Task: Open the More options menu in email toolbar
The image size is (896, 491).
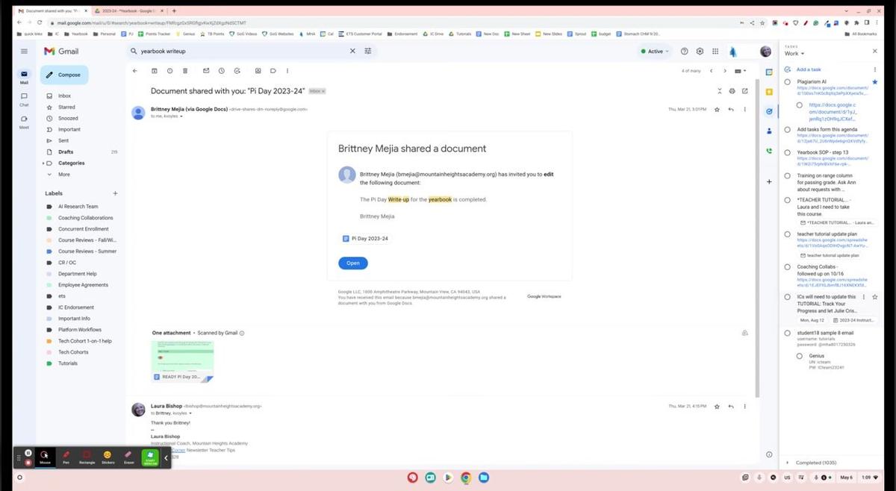Action: (x=287, y=71)
